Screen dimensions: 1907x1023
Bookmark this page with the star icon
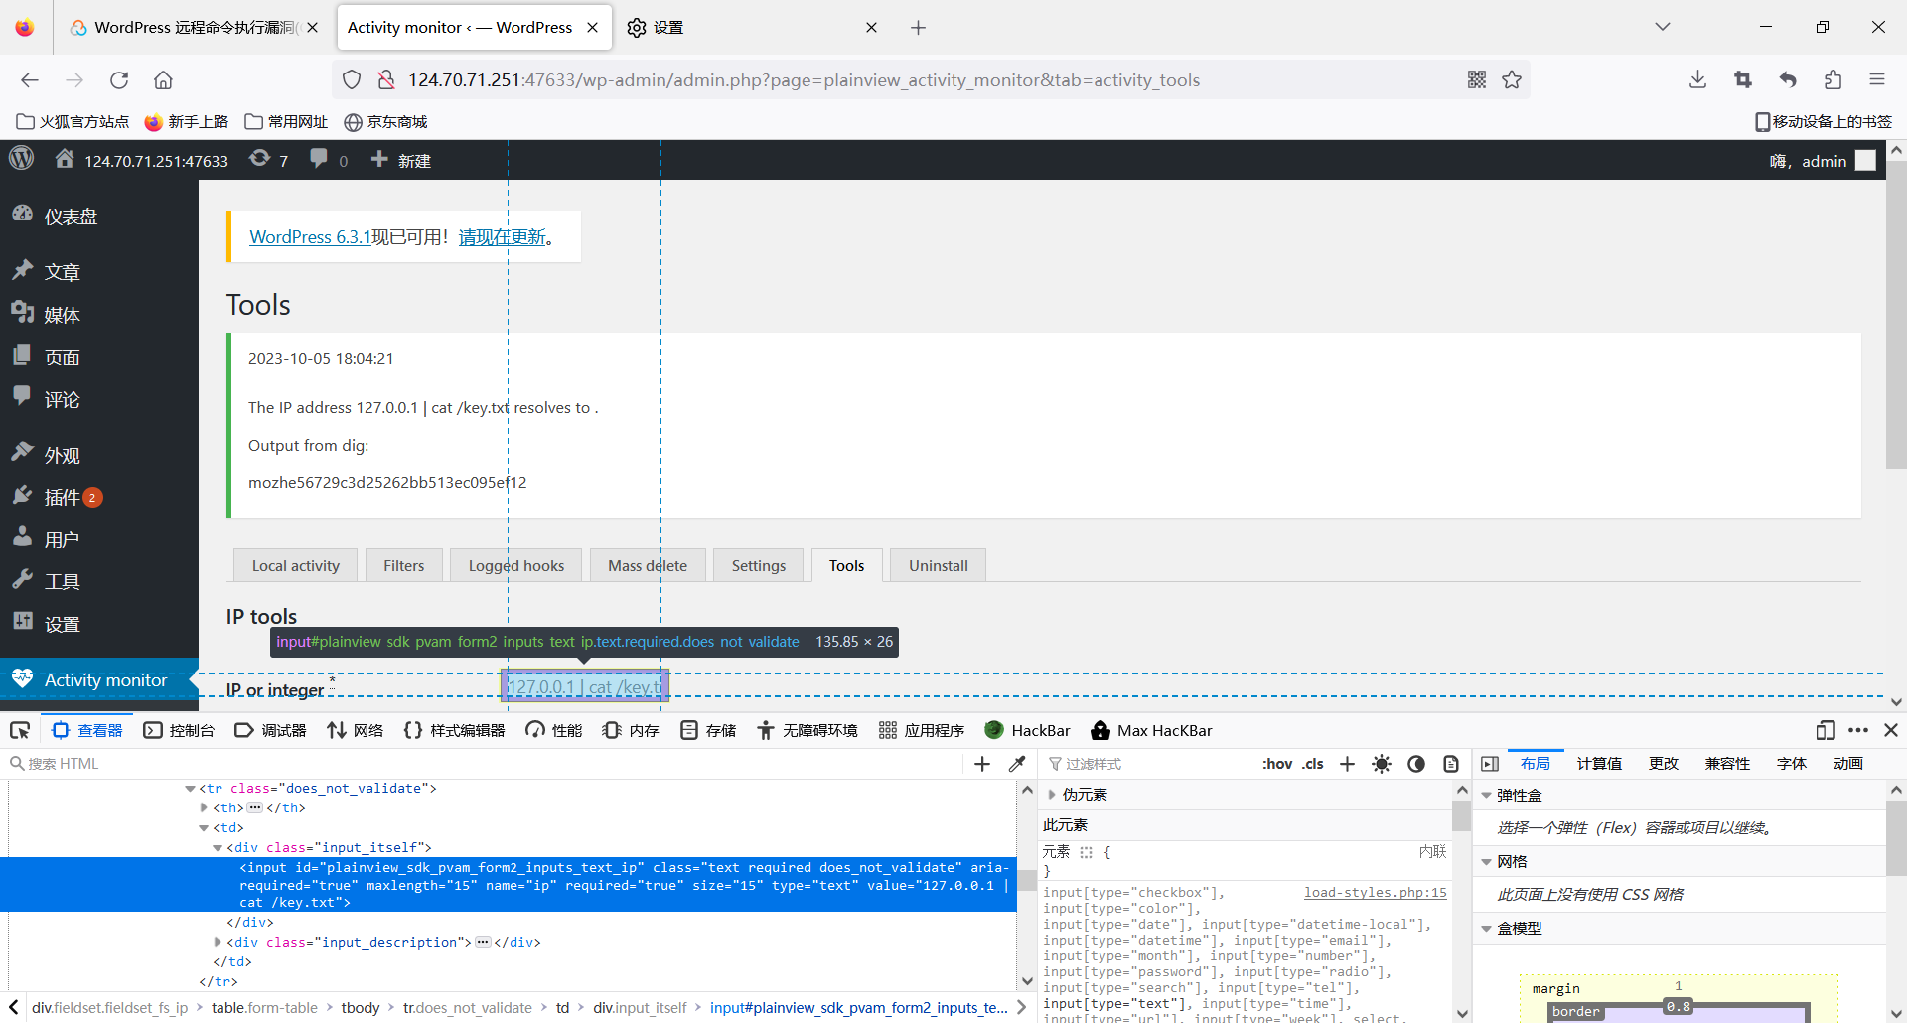tap(1512, 80)
